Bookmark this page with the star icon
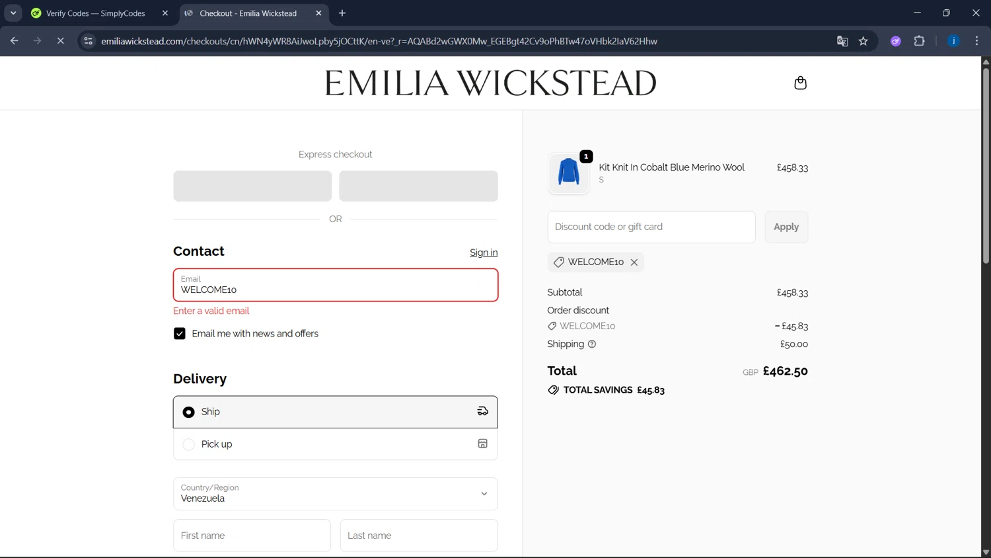 tap(863, 41)
